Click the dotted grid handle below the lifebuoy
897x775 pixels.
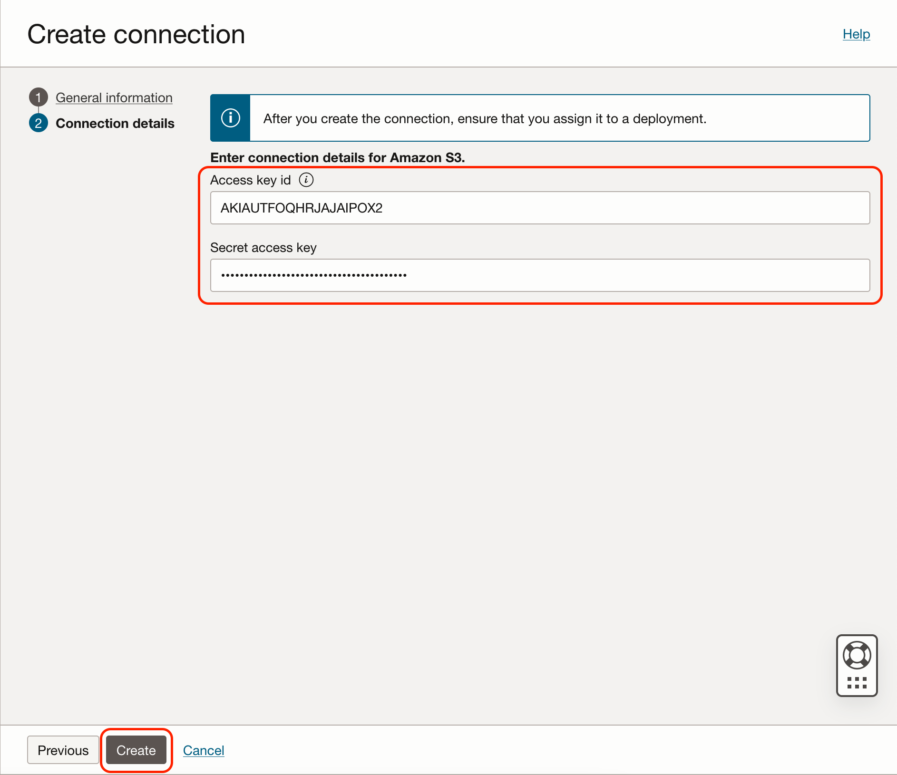point(857,683)
